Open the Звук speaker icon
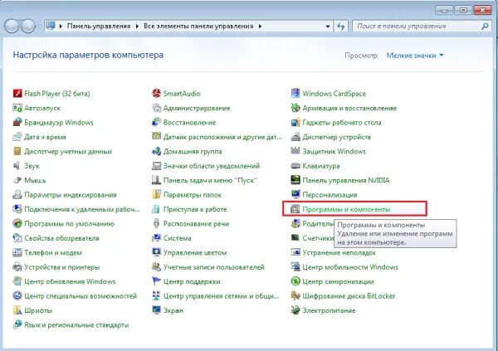 coord(17,166)
